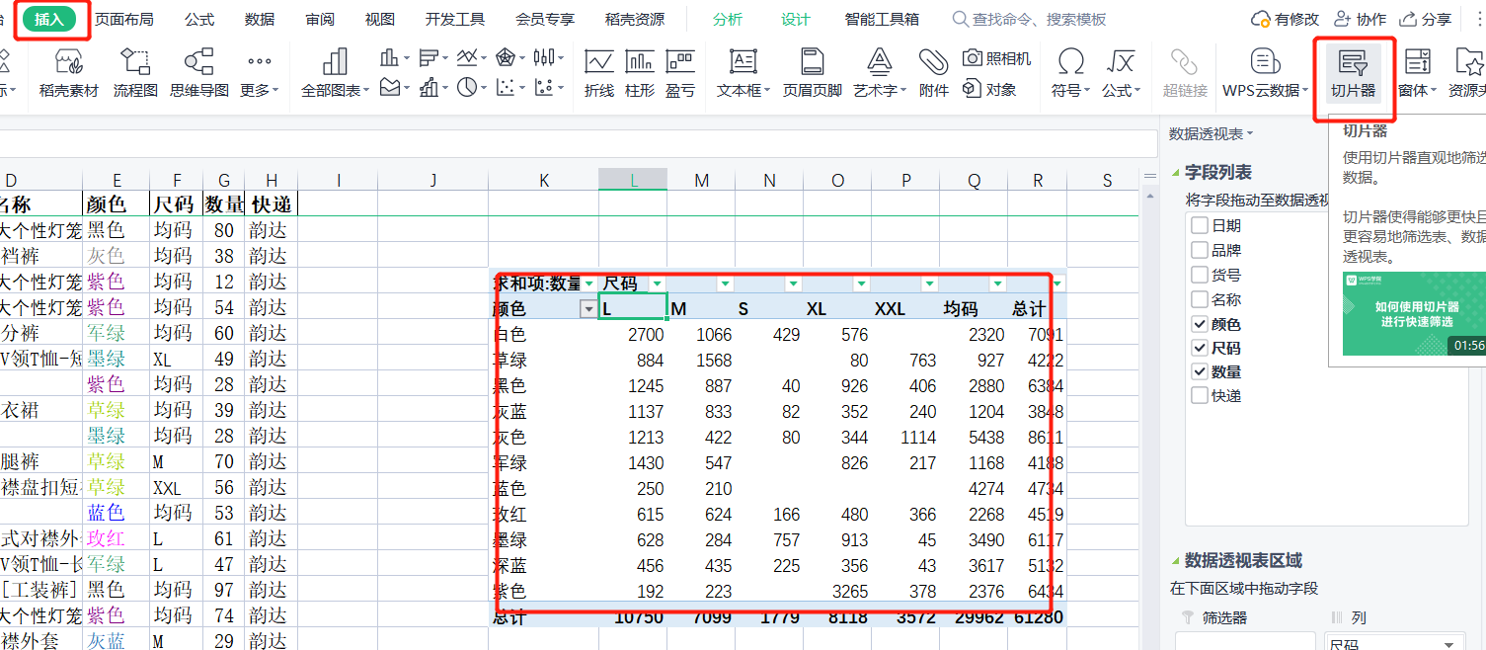Check the 快递 field checkbox
Screen dimensions: 1486x650
click(x=1200, y=396)
